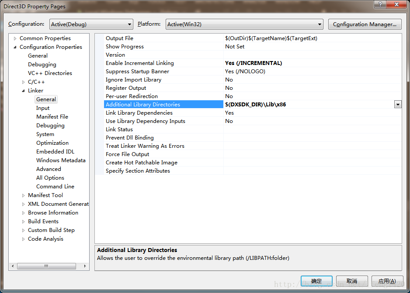Click the tree's horizontal scrollbar right arrow

pyautogui.click(x=85, y=266)
